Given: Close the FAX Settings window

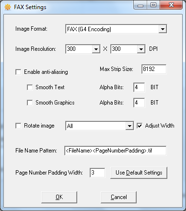Looking at the screenshot, I should (171, 5).
